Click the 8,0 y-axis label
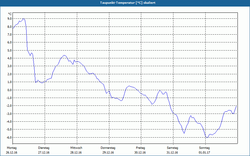This screenshot has width=250, height=156. point(10,27)
